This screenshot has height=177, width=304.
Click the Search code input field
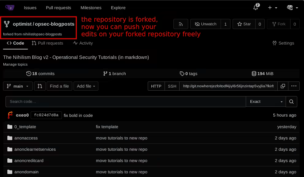point(126,102)
